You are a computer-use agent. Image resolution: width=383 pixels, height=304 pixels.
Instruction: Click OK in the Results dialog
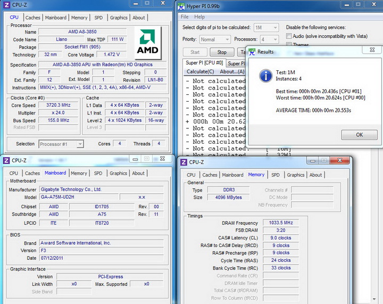(359, 135)
